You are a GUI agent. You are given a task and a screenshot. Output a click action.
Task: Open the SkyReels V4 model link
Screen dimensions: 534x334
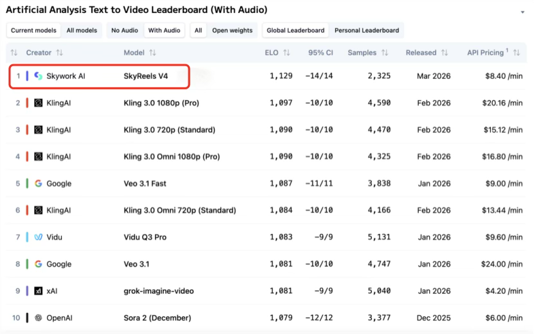pos(145,76)
